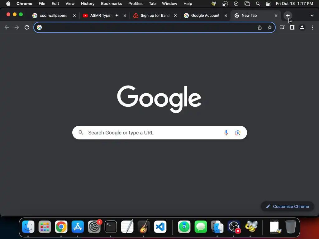The height and width of the screenshot is (239, 319).
Task: Open TextEdit from the dock
Action: point(127,227)
